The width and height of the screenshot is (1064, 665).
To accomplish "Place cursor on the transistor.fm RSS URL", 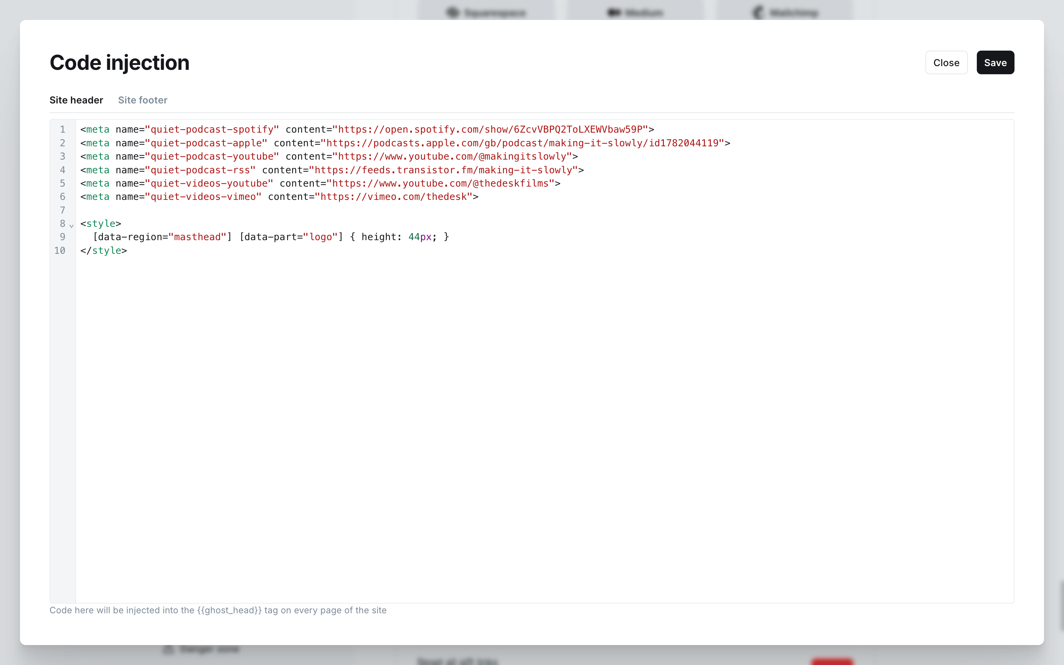I will [x=444, y=170].
